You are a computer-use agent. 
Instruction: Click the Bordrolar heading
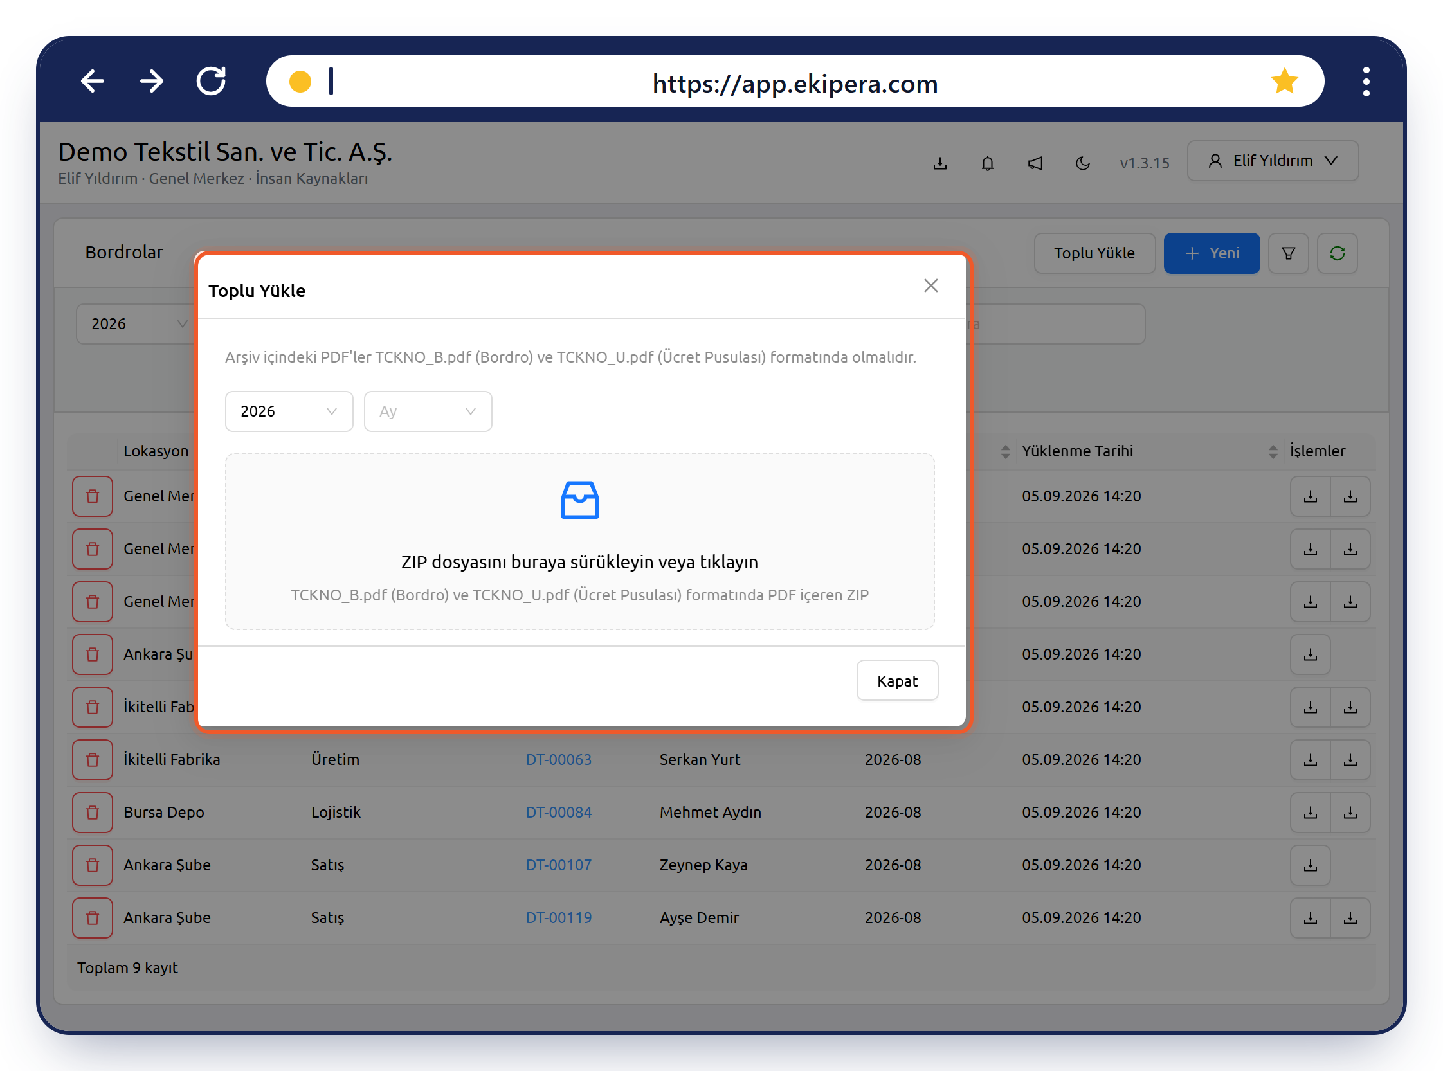124,252
